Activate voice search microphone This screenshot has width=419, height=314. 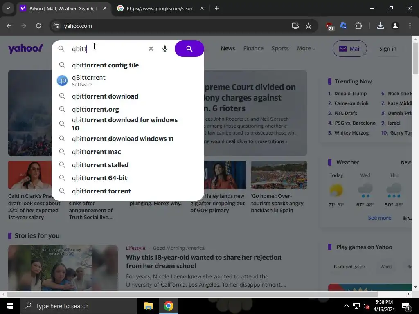click(165, 49)
